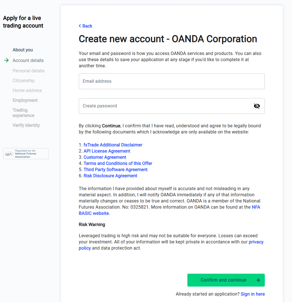Open fxTrade Additional Disclaimer link
Image resolution: width=292 pixels, height=302 pixels.
pos(113,145)
